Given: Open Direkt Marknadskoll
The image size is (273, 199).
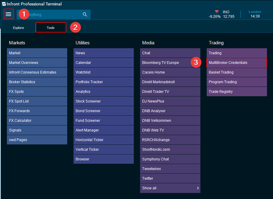Looking at the screenshot, I should click(170, 82).
